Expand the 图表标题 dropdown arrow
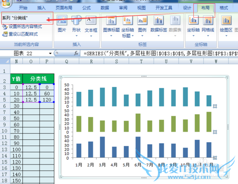Screen dimensions: 238x184 click(111, 36)
